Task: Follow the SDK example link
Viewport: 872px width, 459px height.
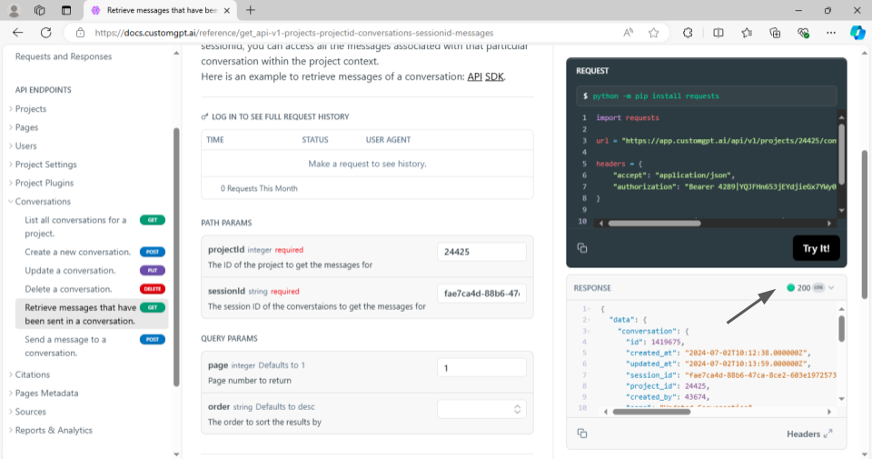Action: (494, 76)
